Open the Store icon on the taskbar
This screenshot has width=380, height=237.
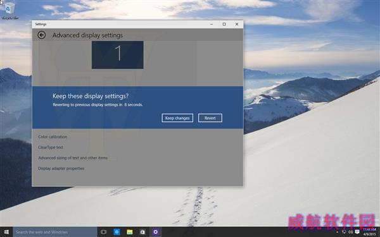[x=142, y=232]
